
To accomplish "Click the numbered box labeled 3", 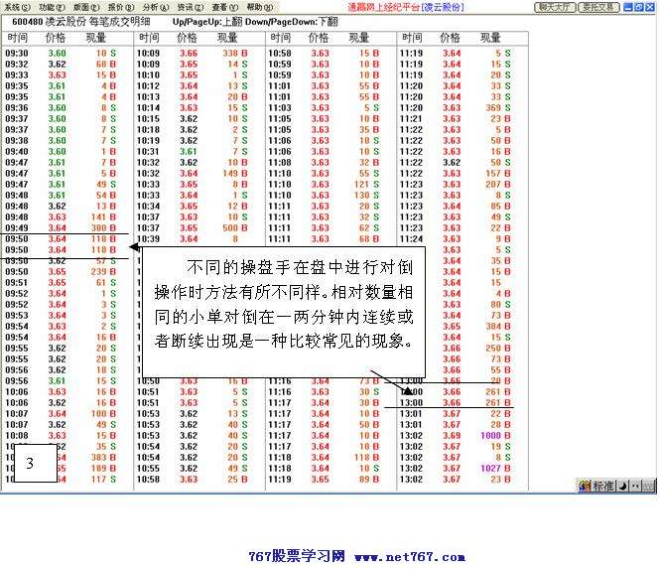I will click(x=31, y=463).
